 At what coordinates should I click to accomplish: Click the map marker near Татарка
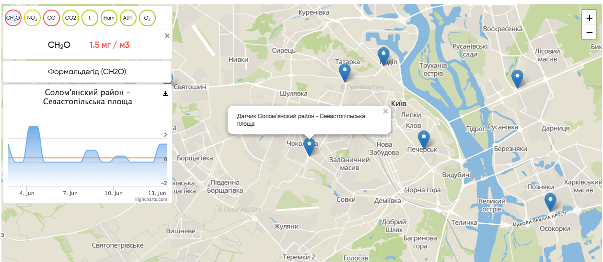pos(345,72)
